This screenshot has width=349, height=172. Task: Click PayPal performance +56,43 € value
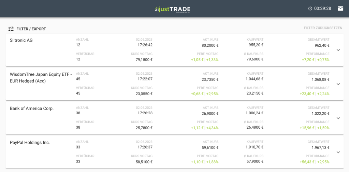pyautogui.click(x=307, y=162)
